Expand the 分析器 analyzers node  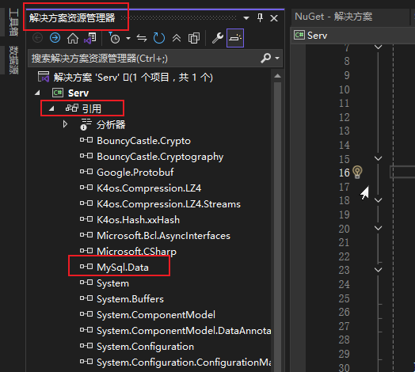click(x=65, y=124)
